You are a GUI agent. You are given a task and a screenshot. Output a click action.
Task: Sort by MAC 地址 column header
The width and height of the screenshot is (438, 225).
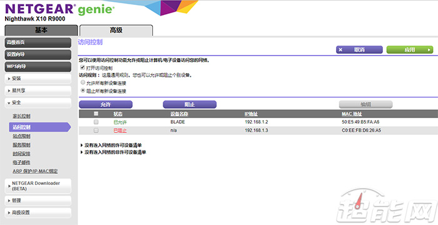coord(352,114)
